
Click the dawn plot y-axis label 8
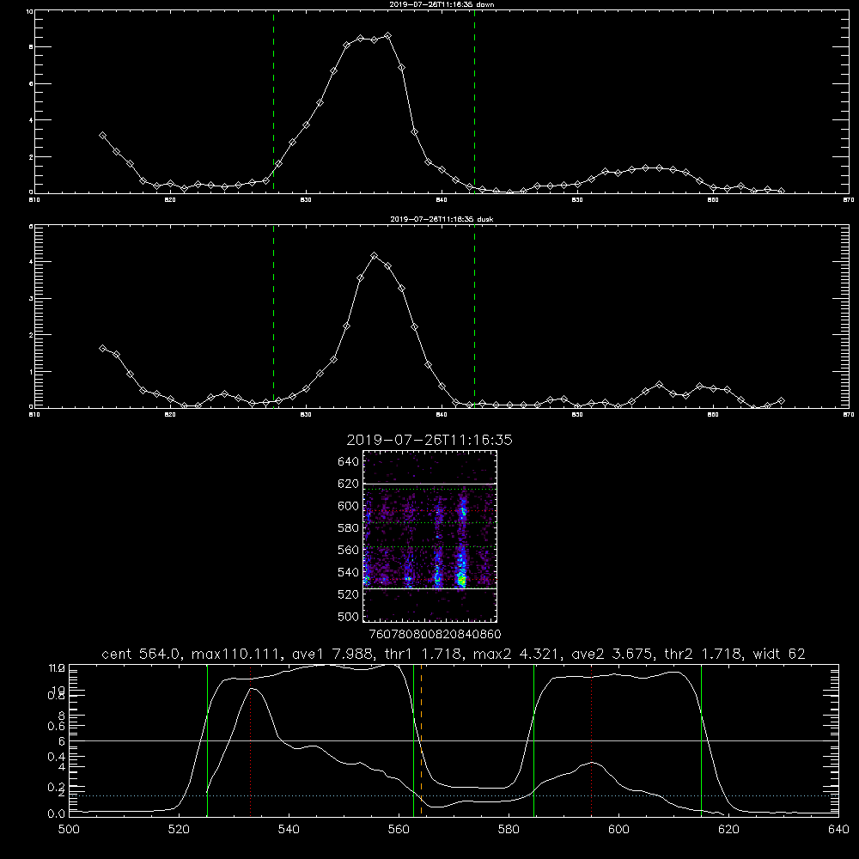point(31,47)
